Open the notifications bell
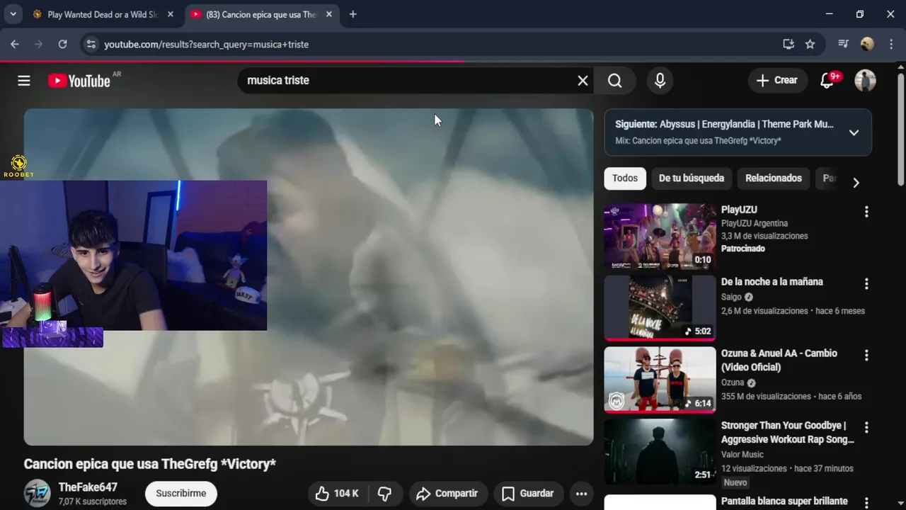The height and width of the screenshot is (510, 906). click(827, 81)
